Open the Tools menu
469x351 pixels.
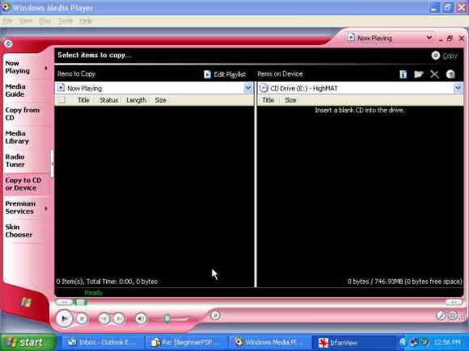coord(65,21)
